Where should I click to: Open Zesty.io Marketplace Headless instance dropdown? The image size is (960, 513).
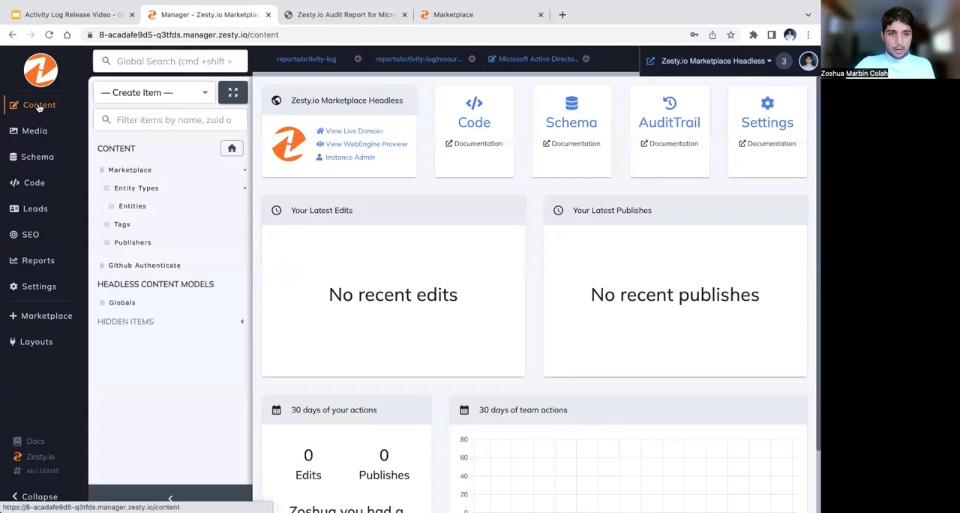point(715,61)
